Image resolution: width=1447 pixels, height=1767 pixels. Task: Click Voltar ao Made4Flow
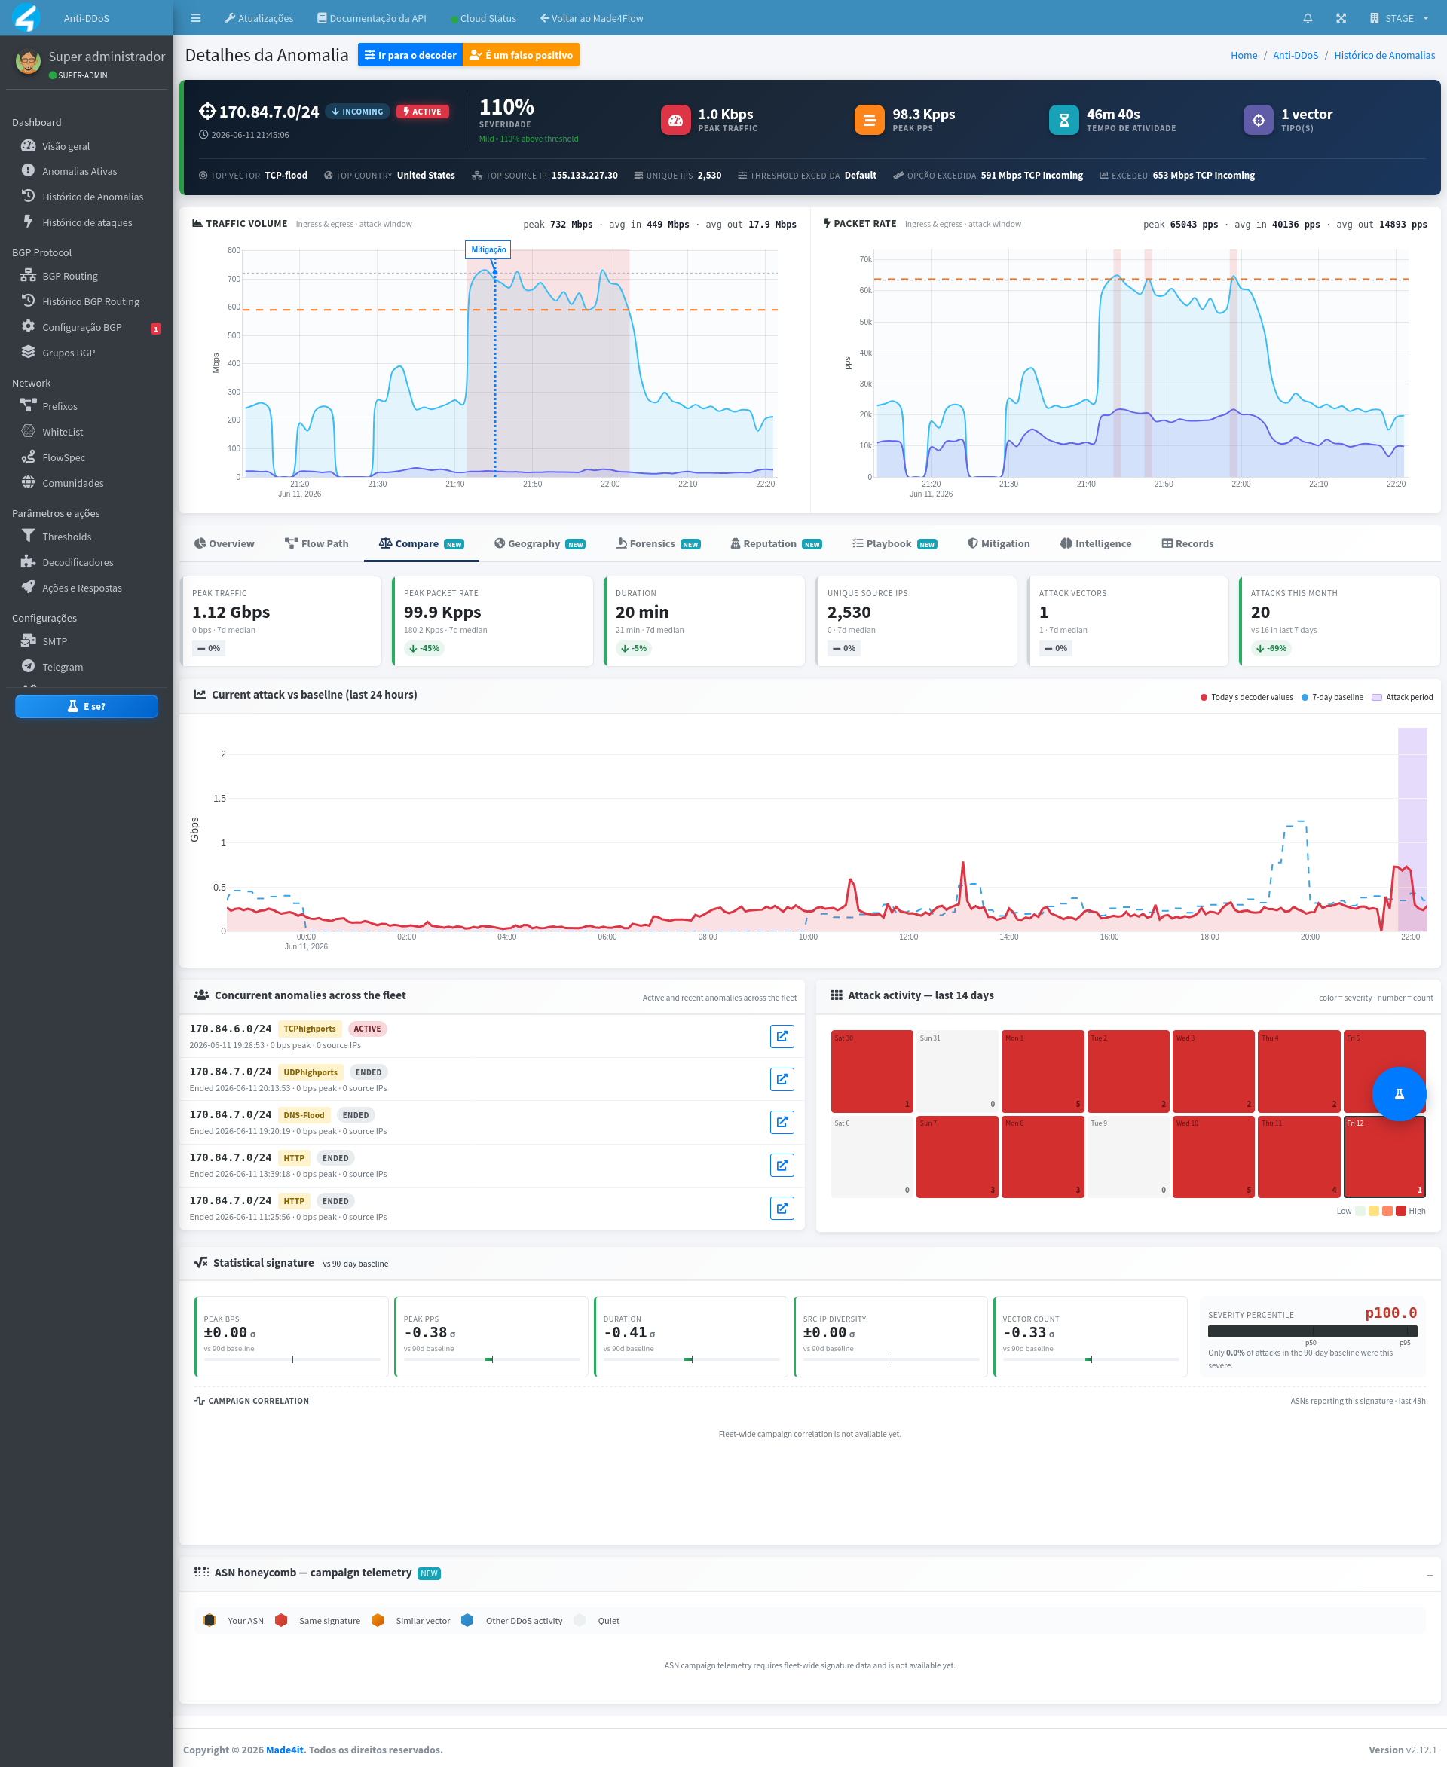coord(592,18)
